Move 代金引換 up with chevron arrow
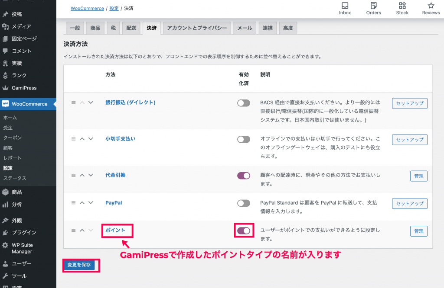444x288 pixels. coord(82,175)
